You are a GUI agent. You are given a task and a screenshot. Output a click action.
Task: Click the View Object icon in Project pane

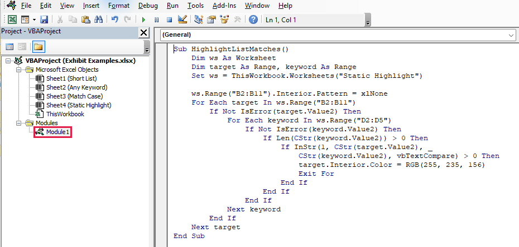click(22, 47)
